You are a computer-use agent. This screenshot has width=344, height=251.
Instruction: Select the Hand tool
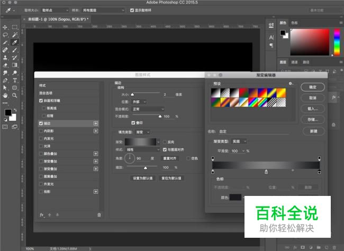(x=5, y=95)
